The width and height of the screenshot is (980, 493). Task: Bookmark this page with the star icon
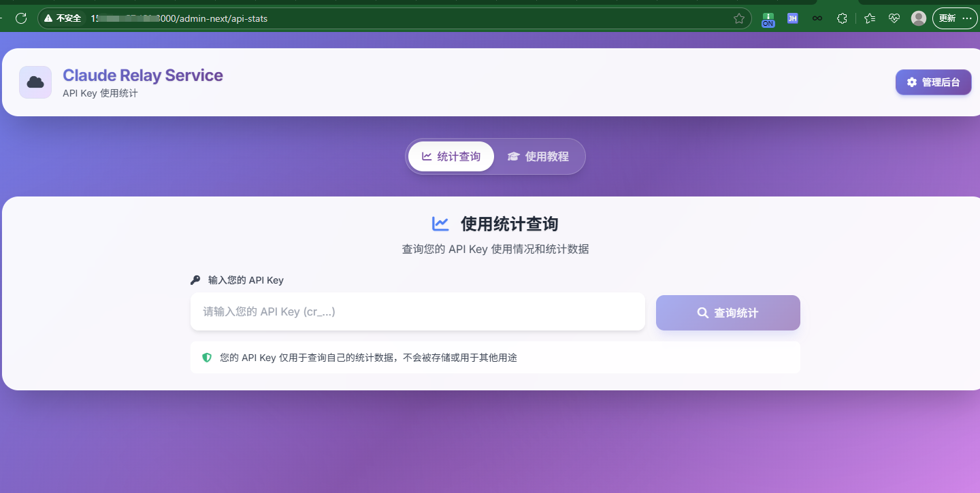click(x=739, y=18)
